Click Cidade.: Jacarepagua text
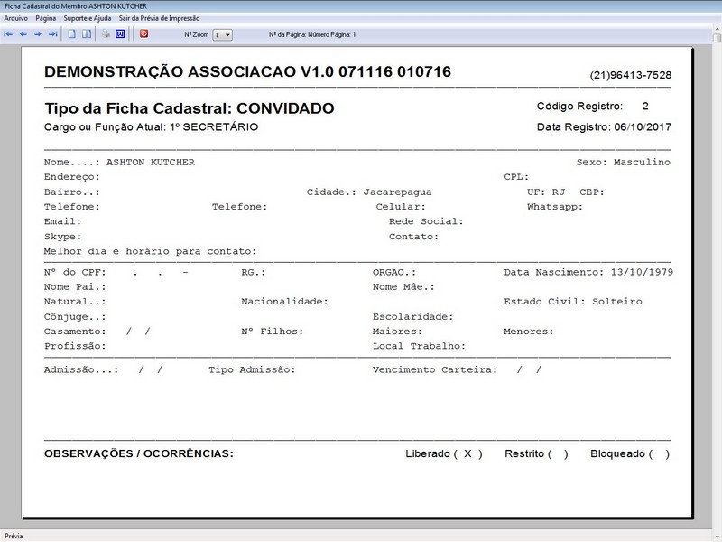Image resolution: width=722 pixels, height=542 pixels. click(369, 192)
